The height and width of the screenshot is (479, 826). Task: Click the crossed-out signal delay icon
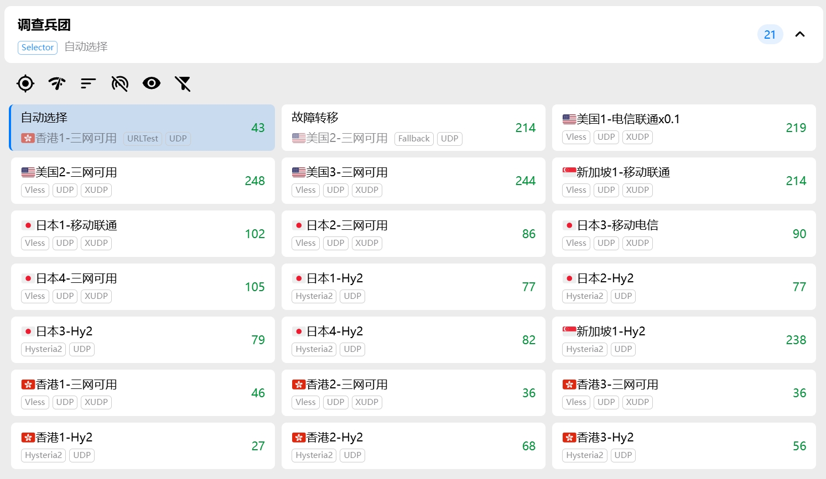pyautogui.click(x=120, y=83)
